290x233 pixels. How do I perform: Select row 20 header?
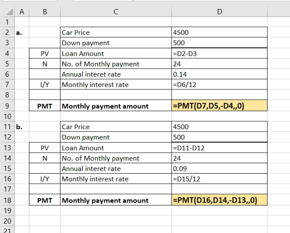point(7,221)
